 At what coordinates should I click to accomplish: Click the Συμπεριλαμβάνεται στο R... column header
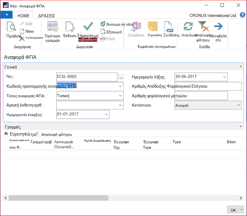[x=19, y=144]
